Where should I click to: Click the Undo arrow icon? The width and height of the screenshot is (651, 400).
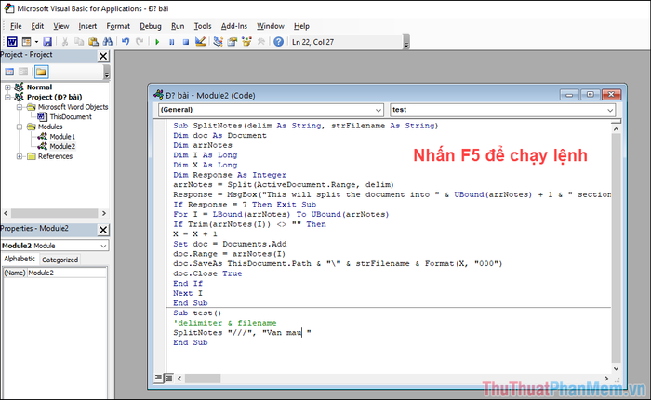click(126, 42)
